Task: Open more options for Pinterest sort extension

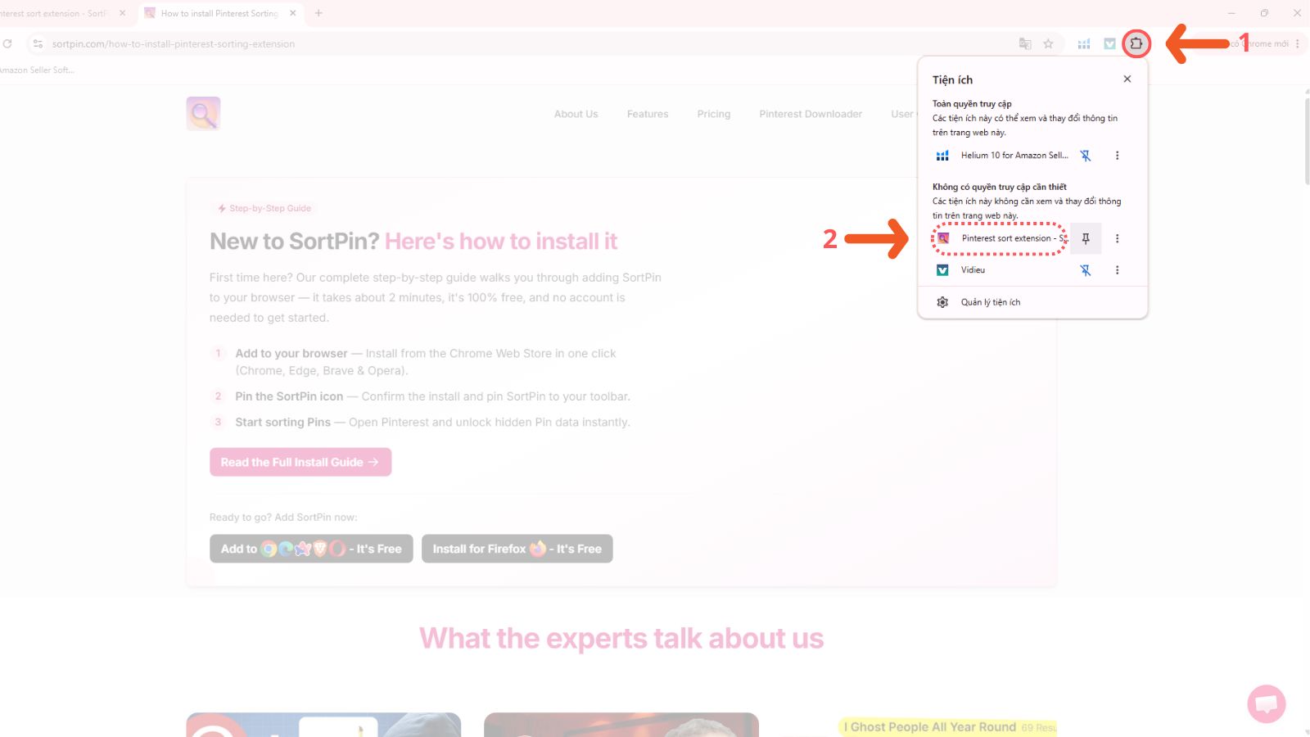Action: pos(1117,238)
